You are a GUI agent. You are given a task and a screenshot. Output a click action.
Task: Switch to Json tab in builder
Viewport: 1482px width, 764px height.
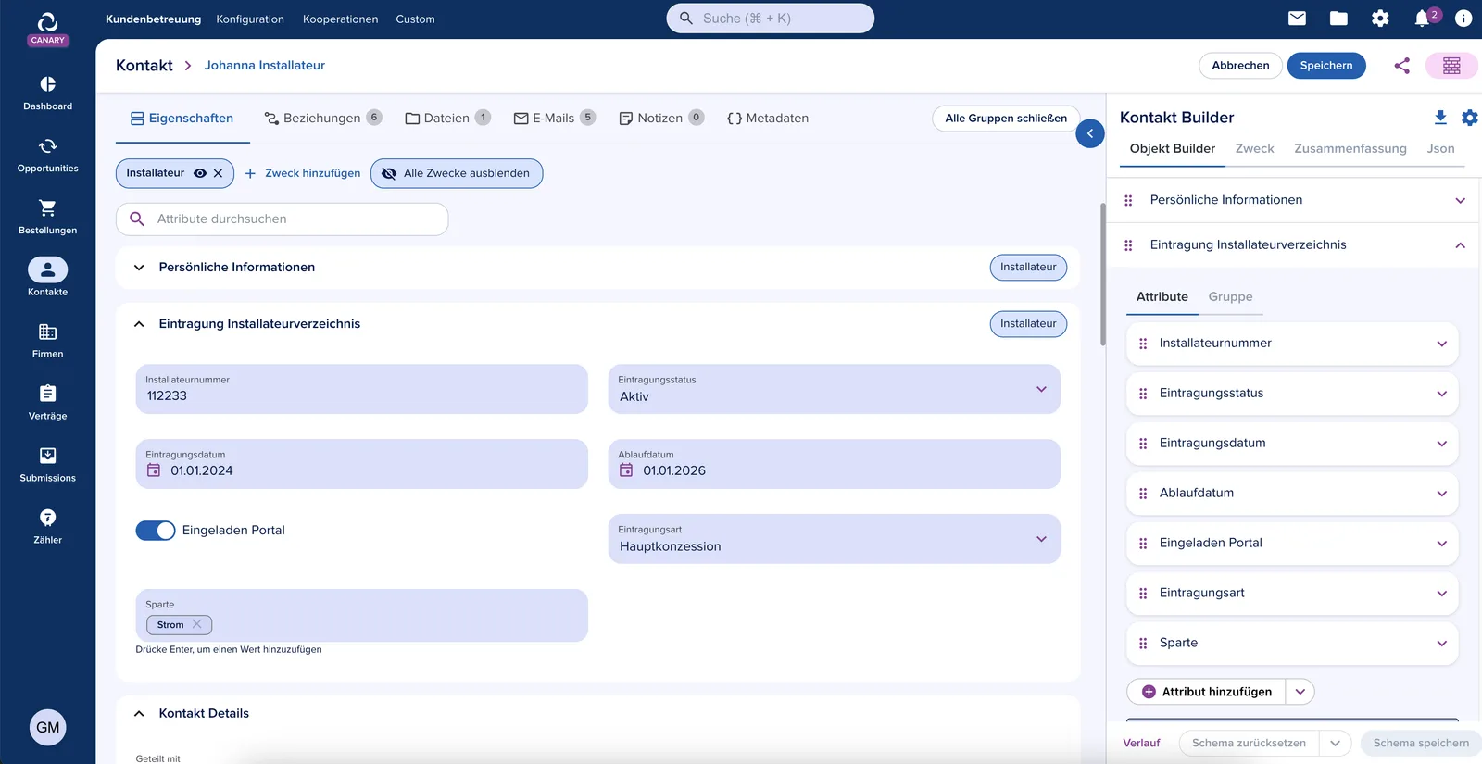[1440, 149]
